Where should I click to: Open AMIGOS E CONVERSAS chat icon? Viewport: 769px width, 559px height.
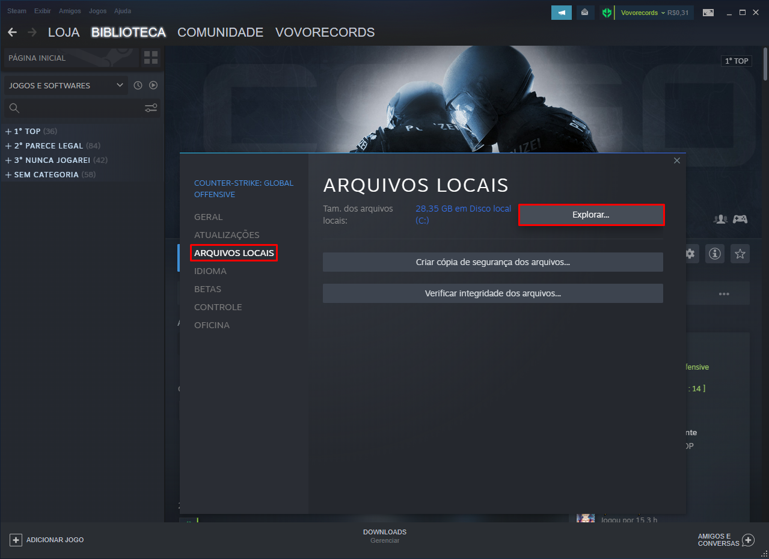coord(748,540)
